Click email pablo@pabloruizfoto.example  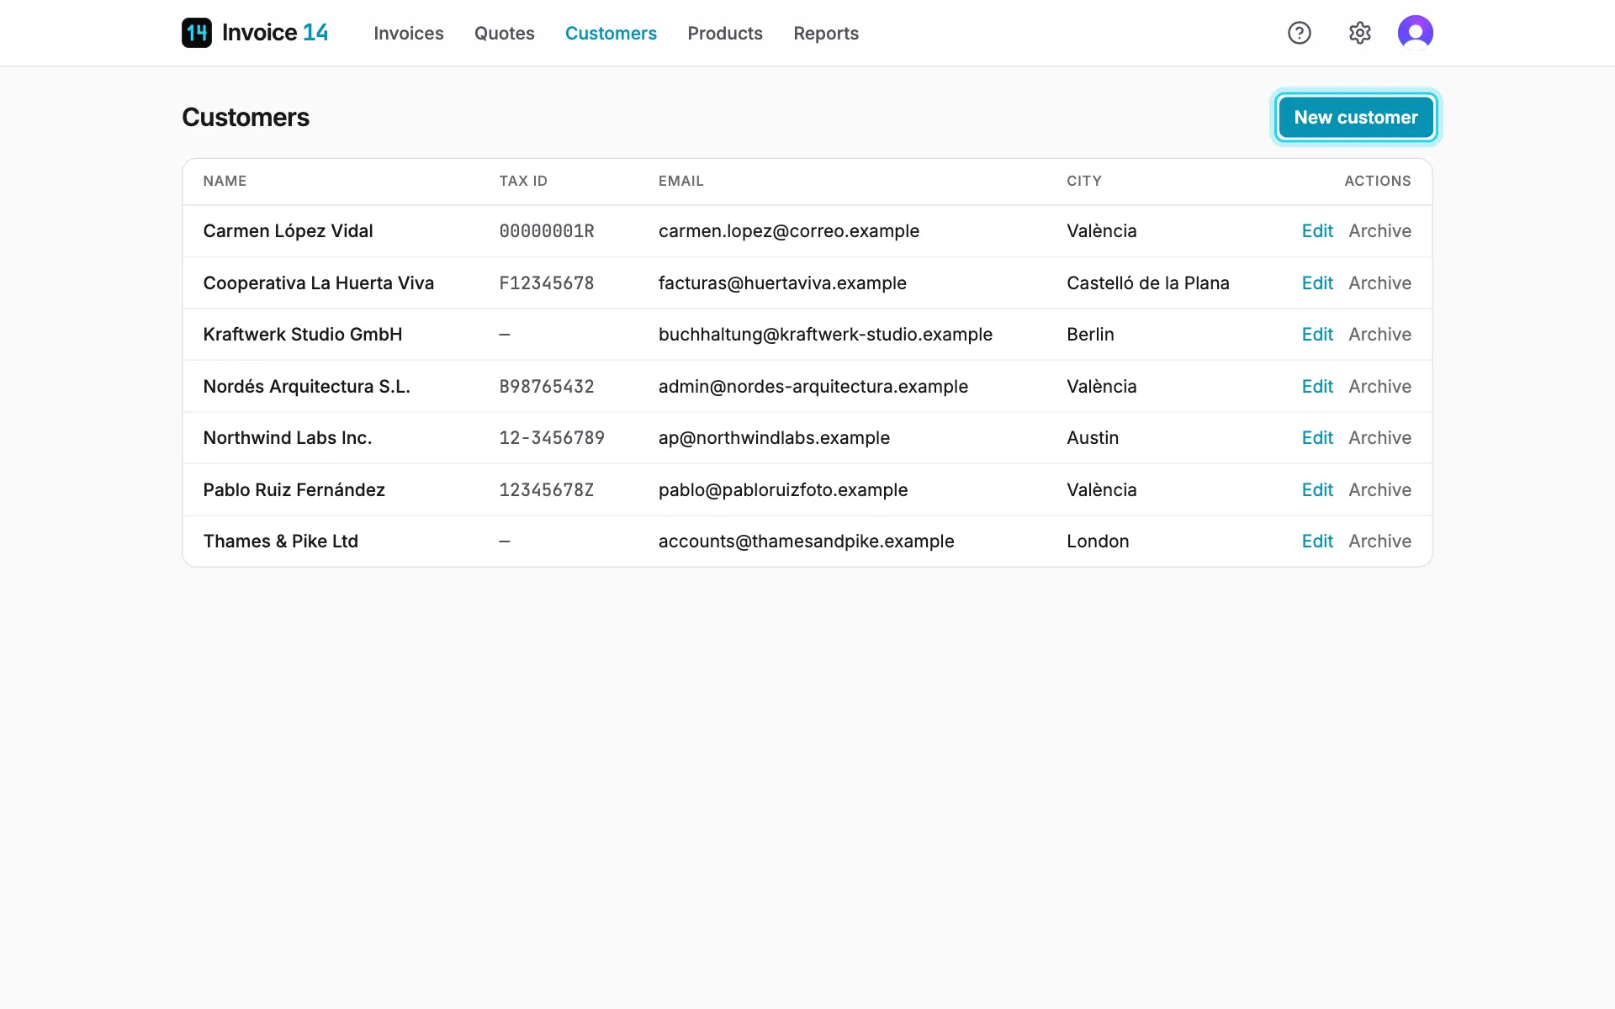coord(783,490)
